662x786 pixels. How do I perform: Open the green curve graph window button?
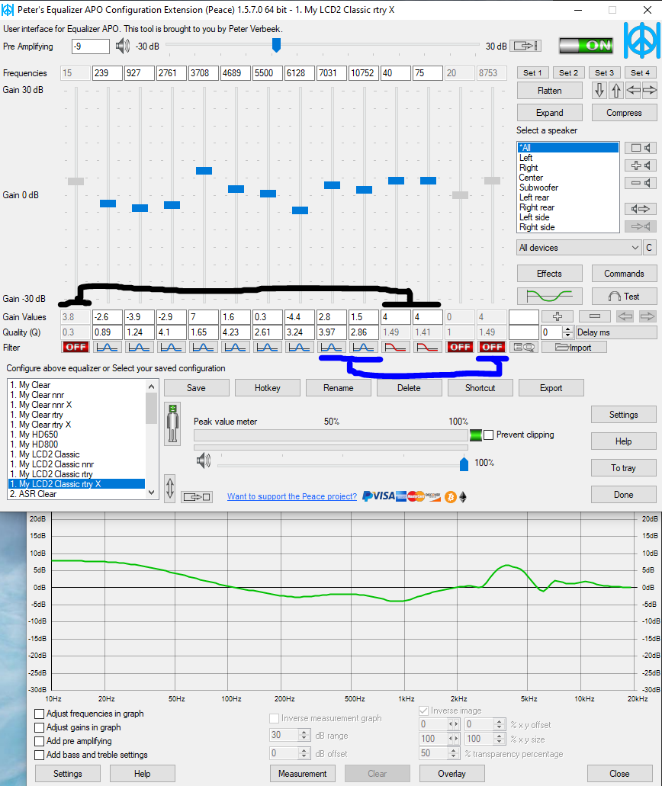(x=549, y=296)
